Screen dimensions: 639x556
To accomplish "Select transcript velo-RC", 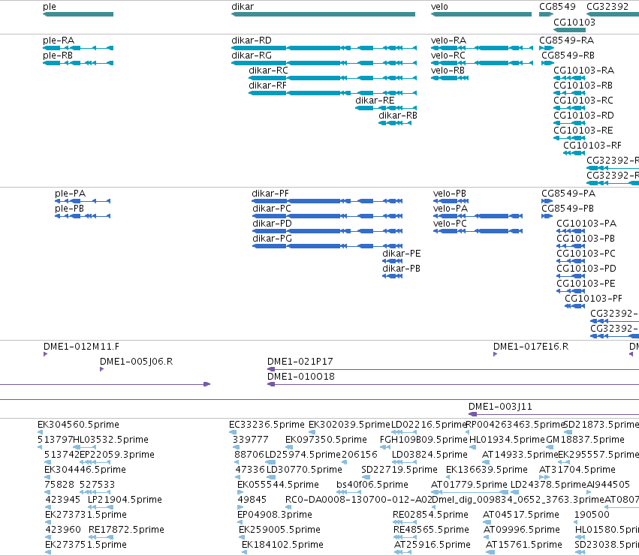I will (482, 63).
